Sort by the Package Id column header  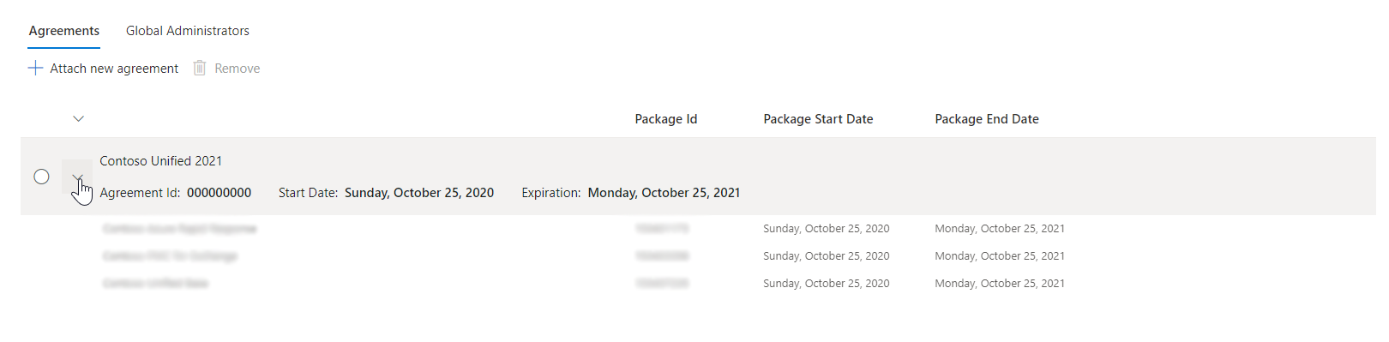coord(666,119)
